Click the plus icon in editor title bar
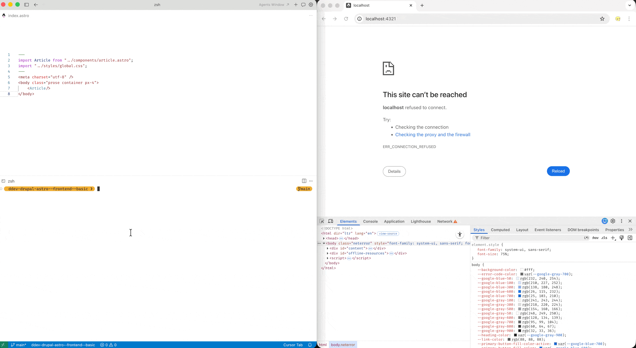The width and height of the screenshot is (636, 348). pyautogui.click(x=296, y=5)
